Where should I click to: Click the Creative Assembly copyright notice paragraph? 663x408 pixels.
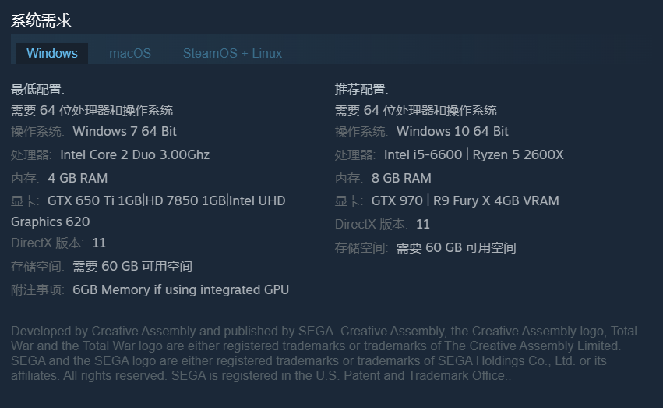[x=324, y=353]
